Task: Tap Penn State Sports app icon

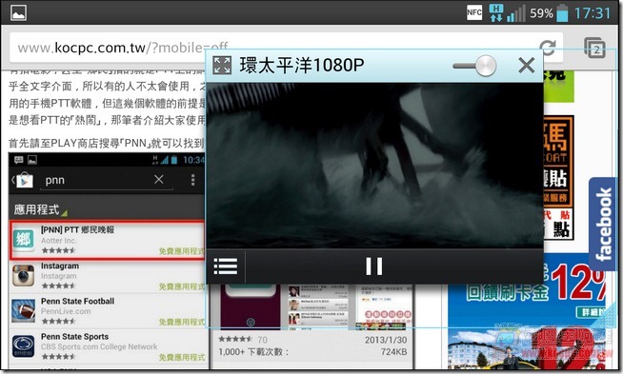Action: click(x=23, y=346)
